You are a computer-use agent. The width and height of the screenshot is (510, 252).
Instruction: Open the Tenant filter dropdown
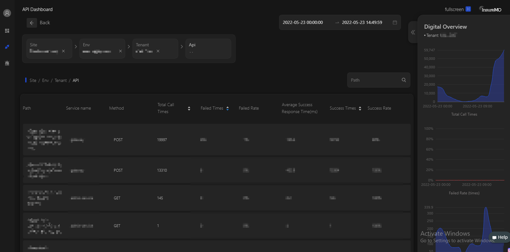155,49
